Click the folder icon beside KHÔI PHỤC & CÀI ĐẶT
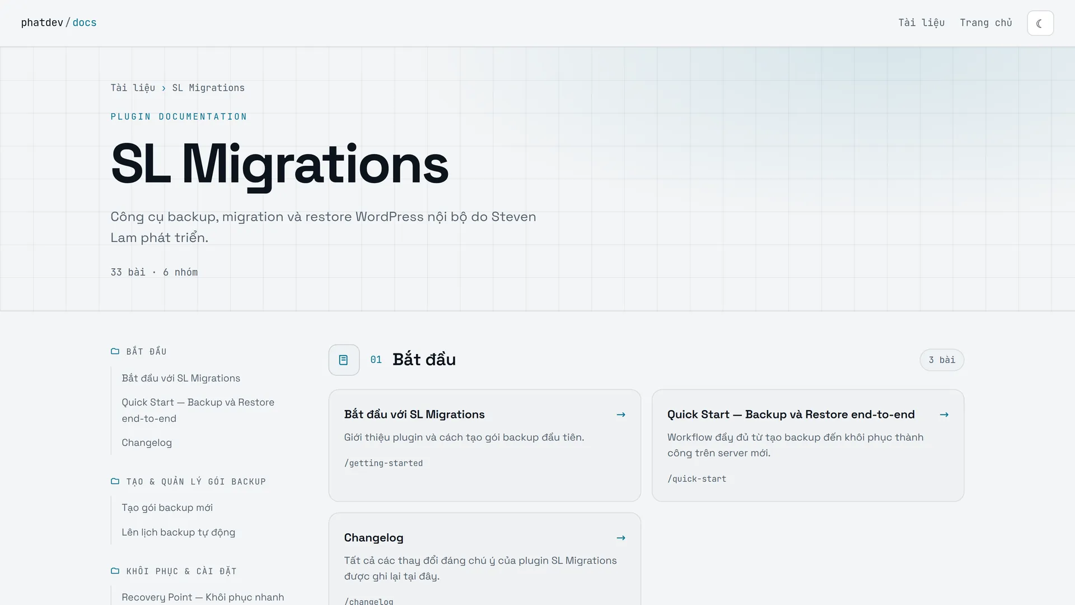This screenshot has height=605, width=1075. (115, 571)
